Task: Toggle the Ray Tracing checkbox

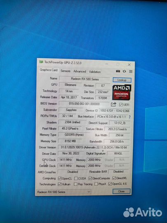Action: tap(75, 184)
